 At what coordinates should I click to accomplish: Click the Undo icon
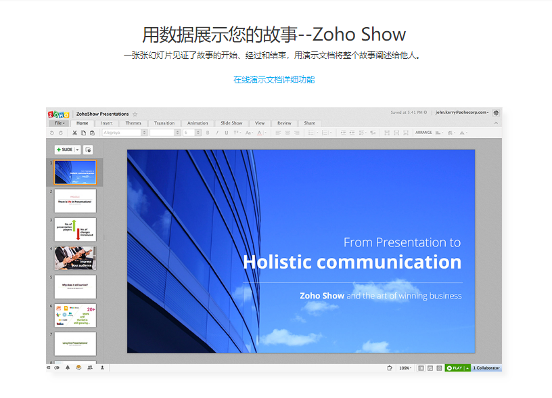52,133
